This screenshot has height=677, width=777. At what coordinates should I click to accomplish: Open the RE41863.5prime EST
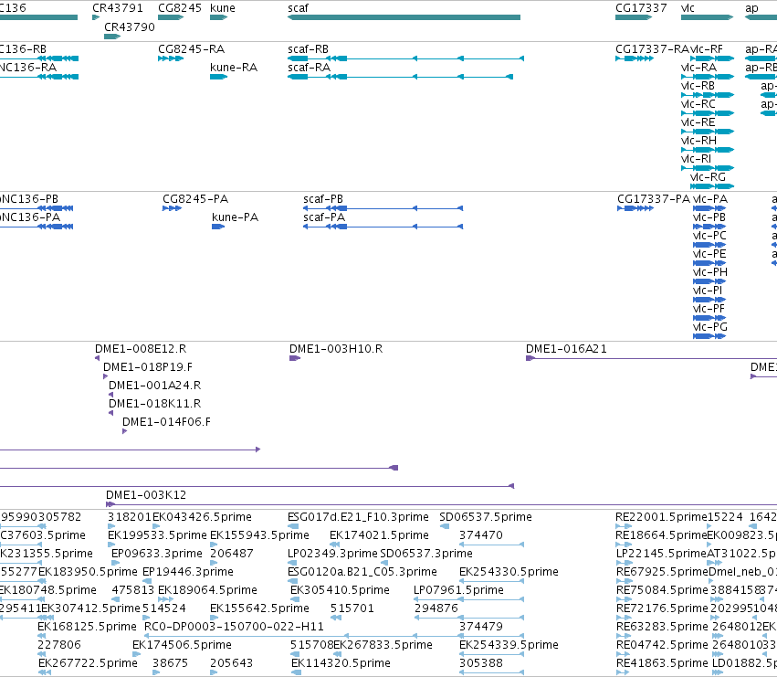pyautogui.click(x=623, y=672)
